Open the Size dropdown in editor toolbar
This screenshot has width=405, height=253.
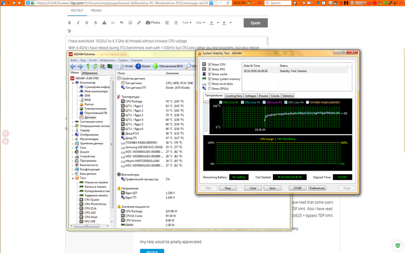200,23
